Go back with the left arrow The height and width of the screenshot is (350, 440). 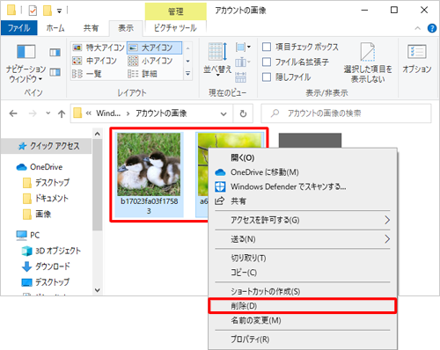[13, 113]
